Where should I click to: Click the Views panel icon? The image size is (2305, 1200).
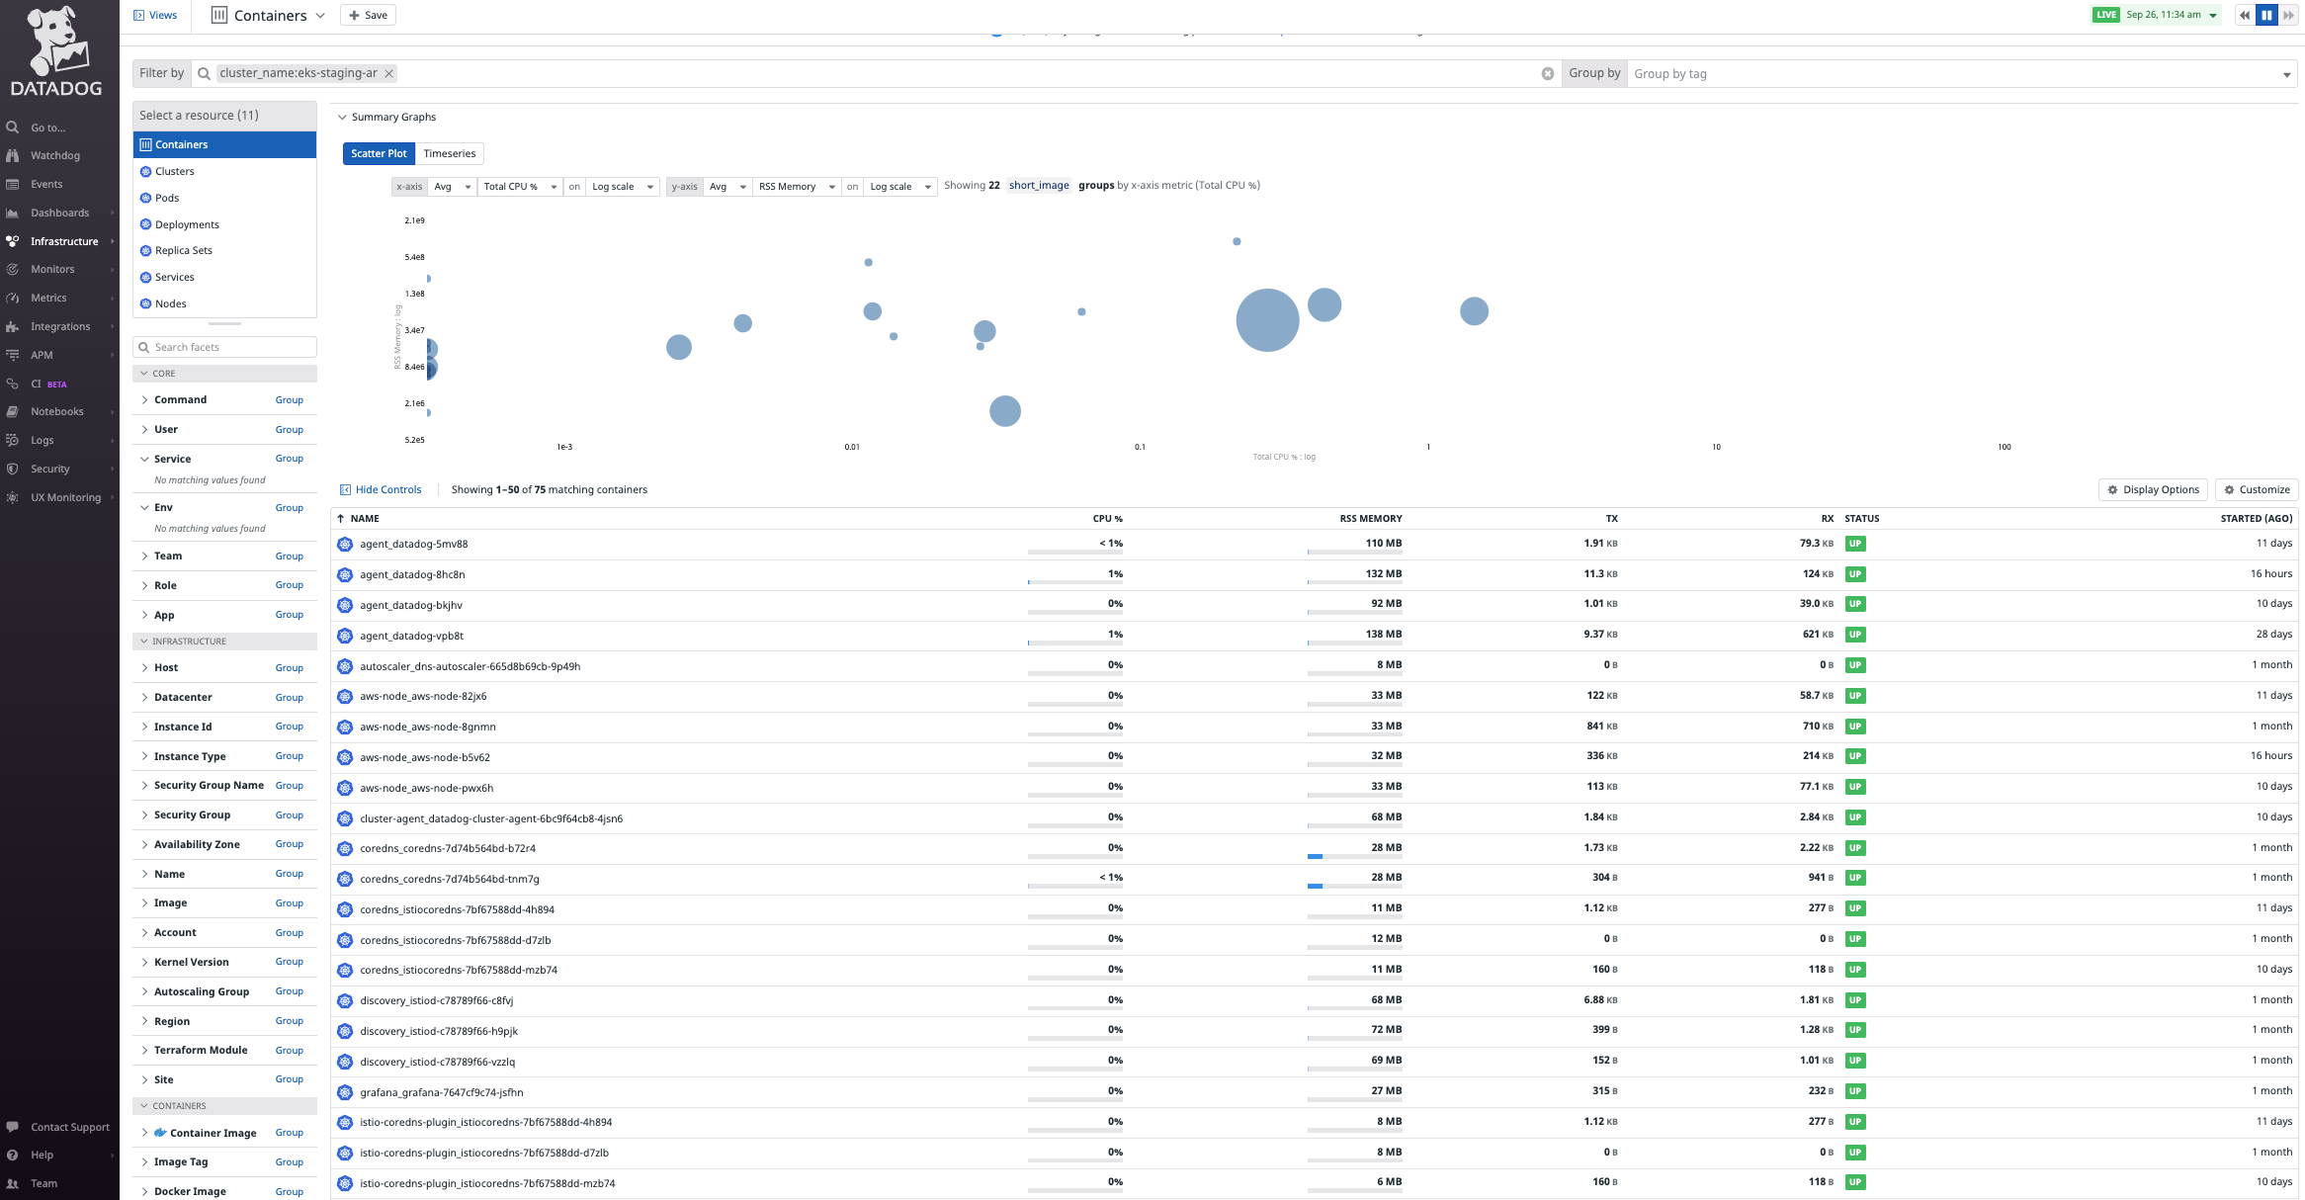pyautogui.click(x=138, y=15)
